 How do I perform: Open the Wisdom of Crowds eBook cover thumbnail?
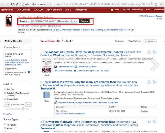pos(47,65)
